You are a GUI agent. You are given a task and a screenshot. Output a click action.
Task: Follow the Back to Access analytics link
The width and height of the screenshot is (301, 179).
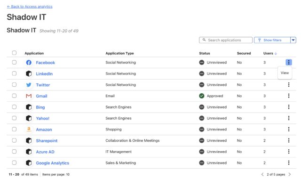tap(30, 7)
